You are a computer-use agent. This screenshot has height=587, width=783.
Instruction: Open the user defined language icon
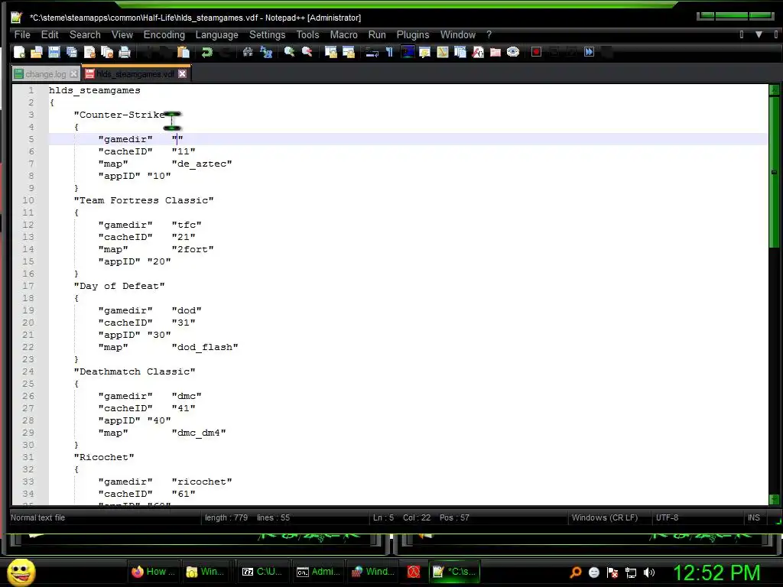pos(425,52)
